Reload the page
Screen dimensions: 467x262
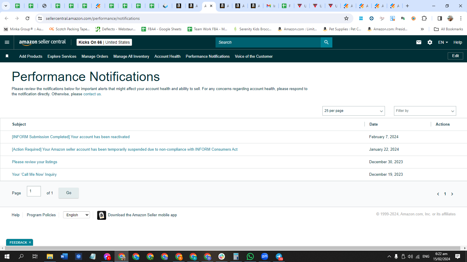(27, 18)
